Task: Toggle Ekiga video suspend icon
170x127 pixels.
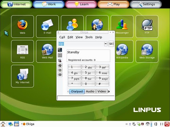Action: pyautogui.click(x=60, y=75)
